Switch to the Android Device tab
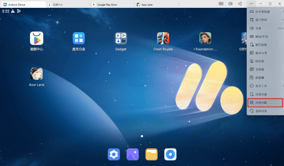The image size is (284, 166). pos(23,5)
